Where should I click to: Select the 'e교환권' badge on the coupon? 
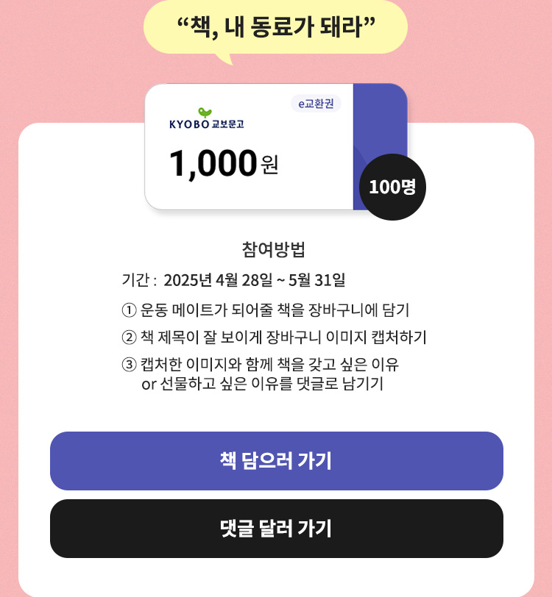316,104
